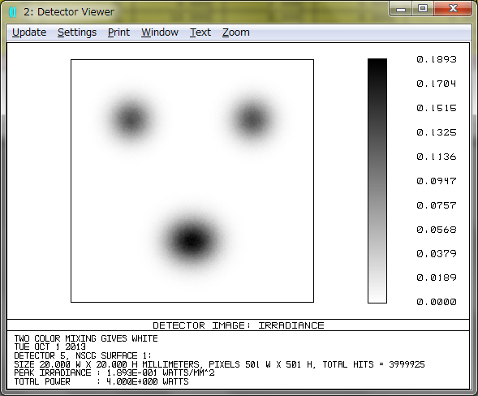Image resolution: width=478 pixels, height=396 pixels.
Task: Click the Detector Image: Irradiance caption
Action: [x=239, y=325]
